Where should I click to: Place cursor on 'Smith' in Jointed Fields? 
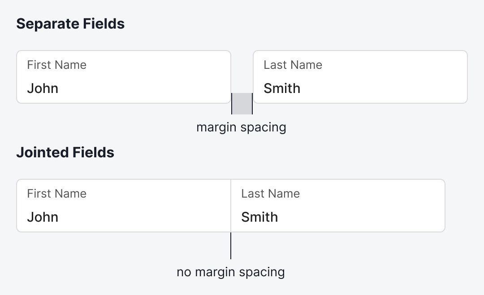click(259, 217)
